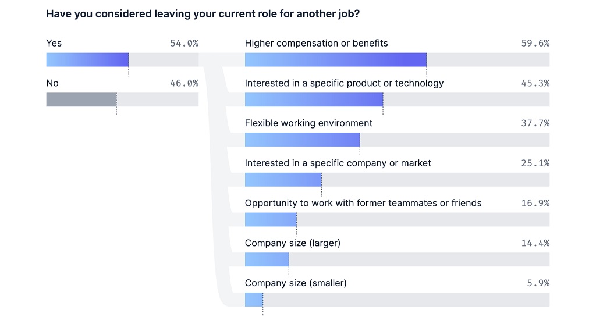Click the specific product or technology bar

click(x=314, y=99)
